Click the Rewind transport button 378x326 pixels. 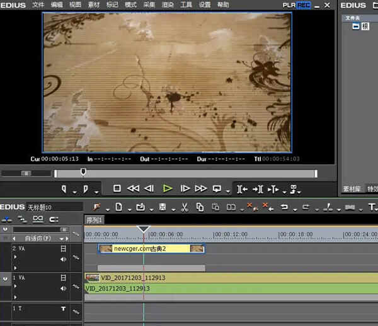(133, 188)
